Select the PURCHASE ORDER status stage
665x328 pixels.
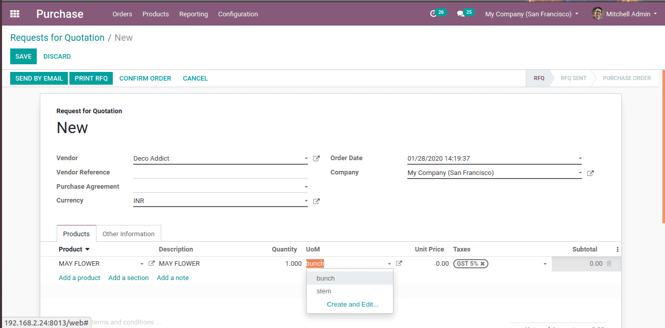tap(627, 78)
